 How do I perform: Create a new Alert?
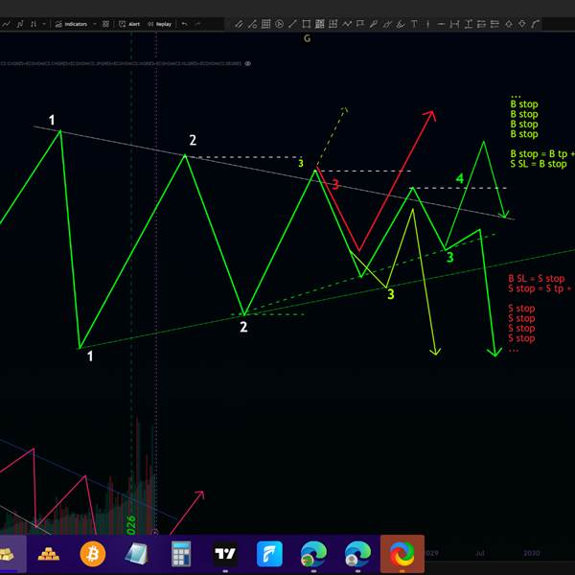129,24
